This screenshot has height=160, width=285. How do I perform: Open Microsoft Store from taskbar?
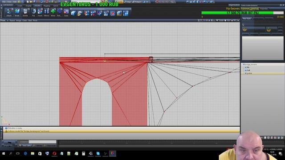tap(40, 153)
